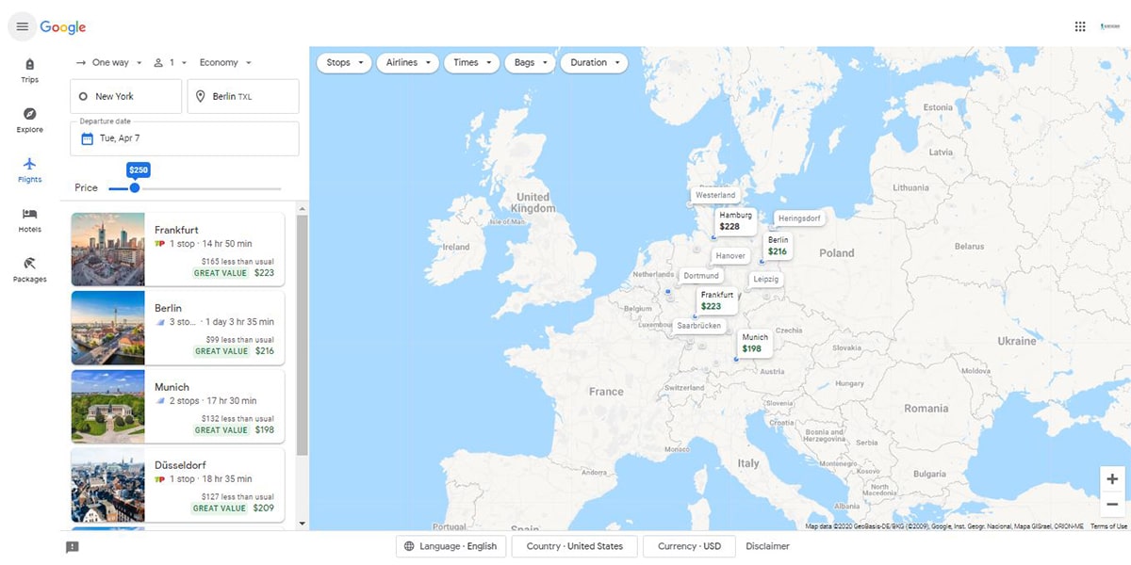Viewport: 1131px width, 565px height.
Task: Go to Trips in sidebar
Action: pos(29,71)
